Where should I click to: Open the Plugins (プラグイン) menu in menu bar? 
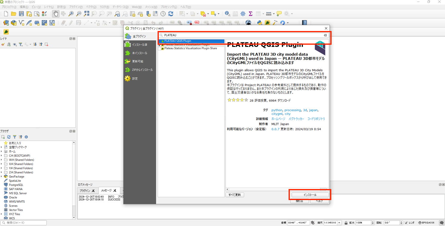point(76,7)
